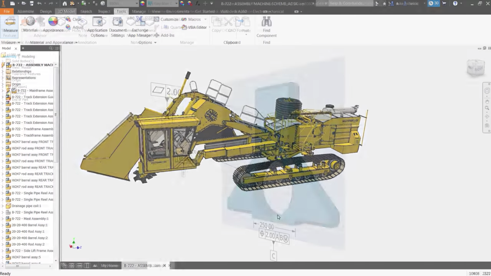Open Document Settings
The width and height of the screenshot is (491, 276).
point(117,26)
